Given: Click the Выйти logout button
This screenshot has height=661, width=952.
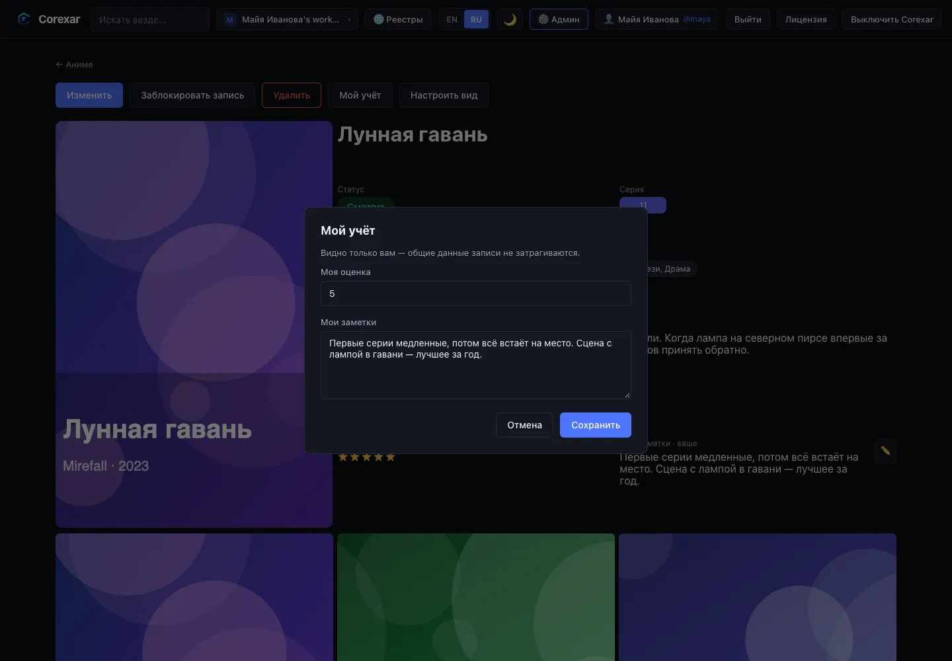Looking at the screenshot, I should (x=748, y=19).
